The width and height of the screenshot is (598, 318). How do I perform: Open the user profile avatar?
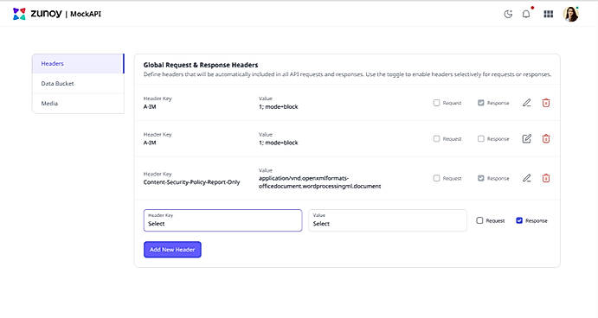click(571, 14)
